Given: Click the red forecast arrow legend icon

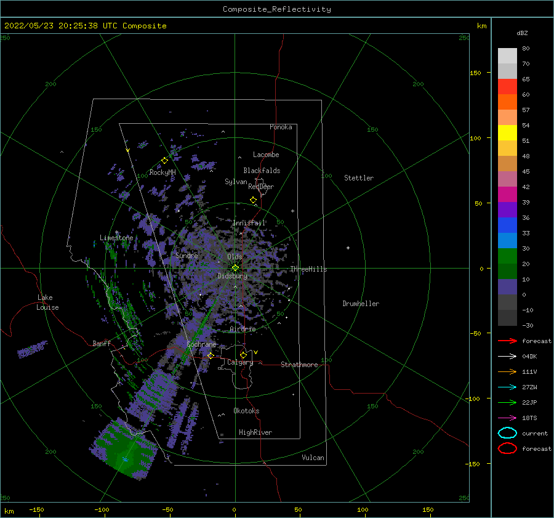Looking at the screenshot, I should tap(507, 341).
